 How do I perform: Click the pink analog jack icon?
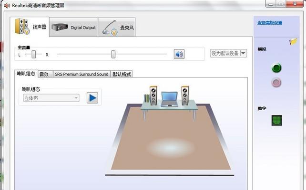(276, 83)
